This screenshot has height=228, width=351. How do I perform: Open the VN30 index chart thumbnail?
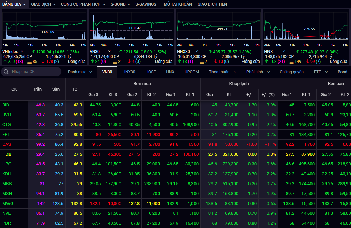[131, 28]
